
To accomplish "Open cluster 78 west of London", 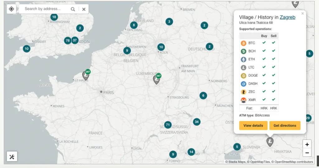I will click(68, 41).
